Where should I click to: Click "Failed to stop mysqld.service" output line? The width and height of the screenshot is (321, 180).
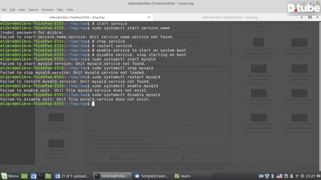tap(73, 72)
